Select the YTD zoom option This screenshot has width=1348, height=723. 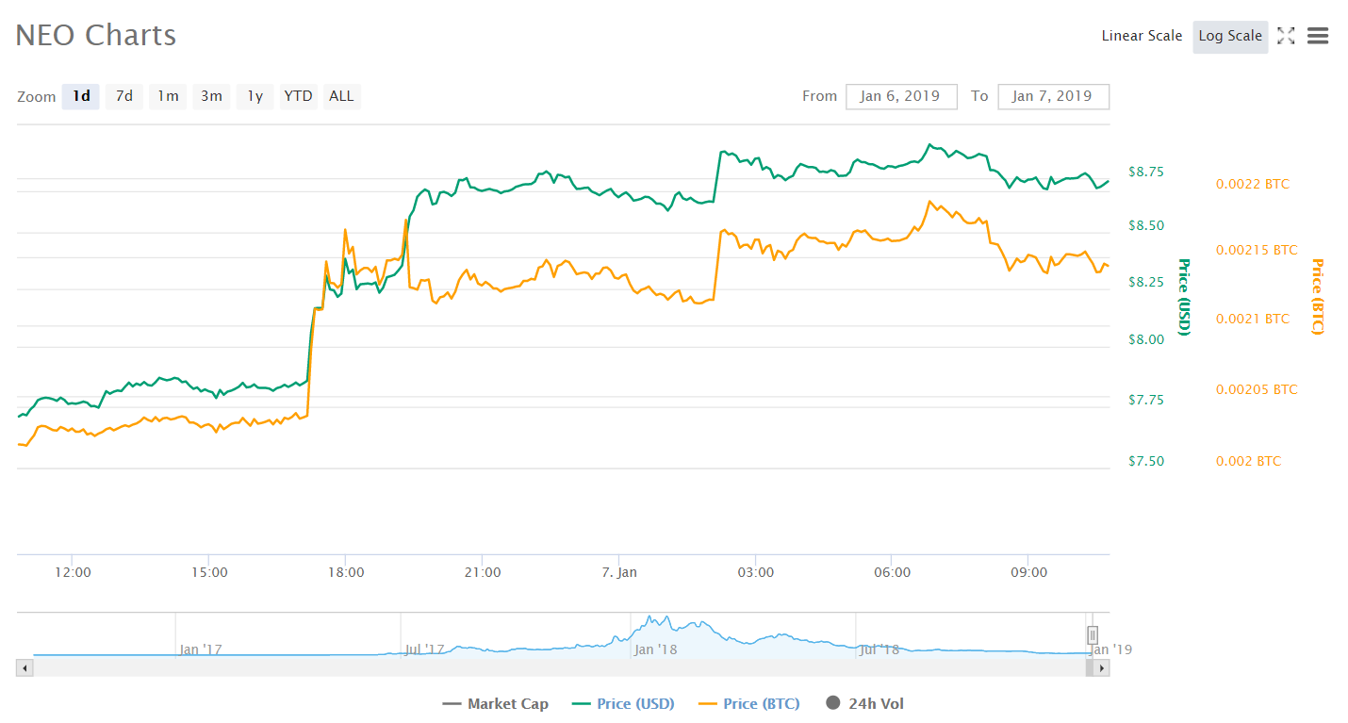[298, 96]
